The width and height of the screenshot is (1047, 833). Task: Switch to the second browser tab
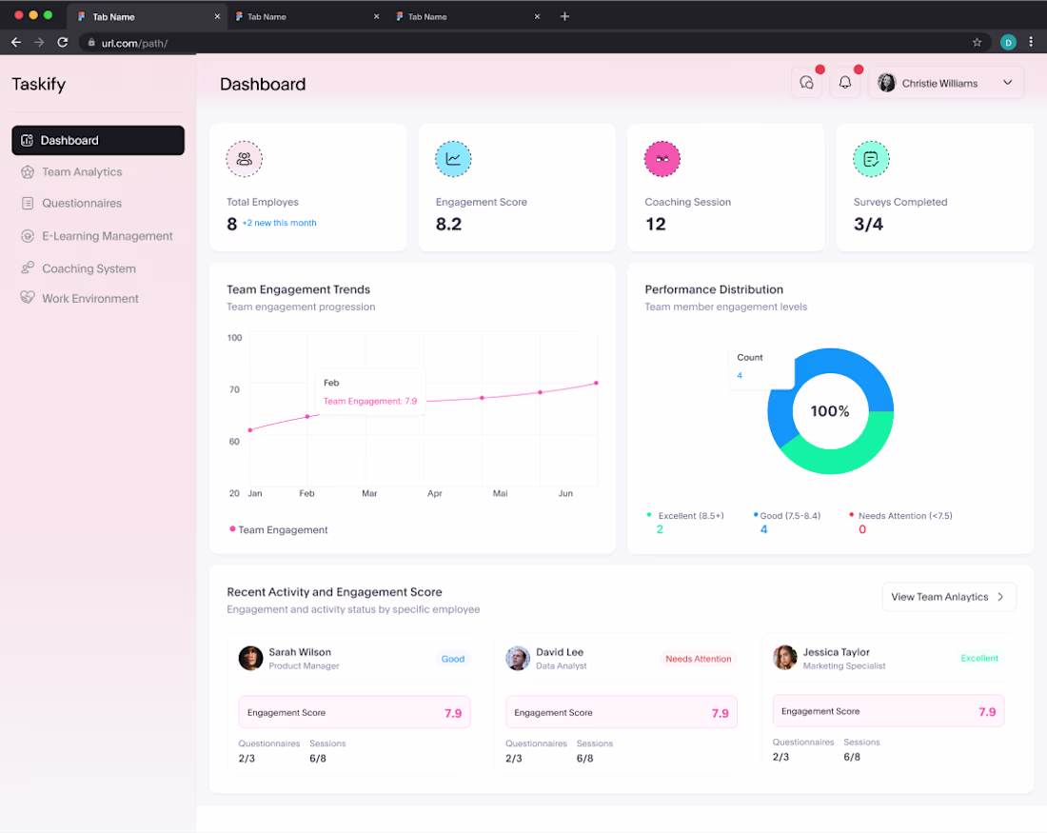307,17
